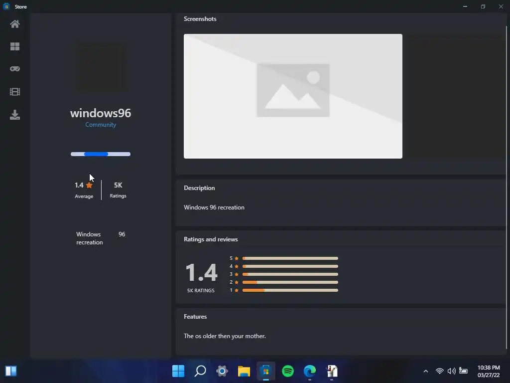Open the Community publisher link
The width and height of the screenshot is (510, 383).
[x=101, y=125]
